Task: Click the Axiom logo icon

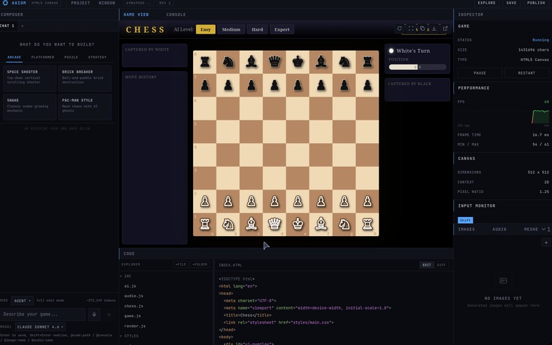Action: pyautogui.click(x=5, y=3)
